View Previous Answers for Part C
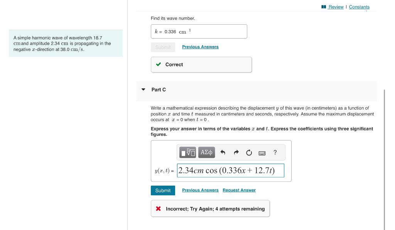 point(200,190)
